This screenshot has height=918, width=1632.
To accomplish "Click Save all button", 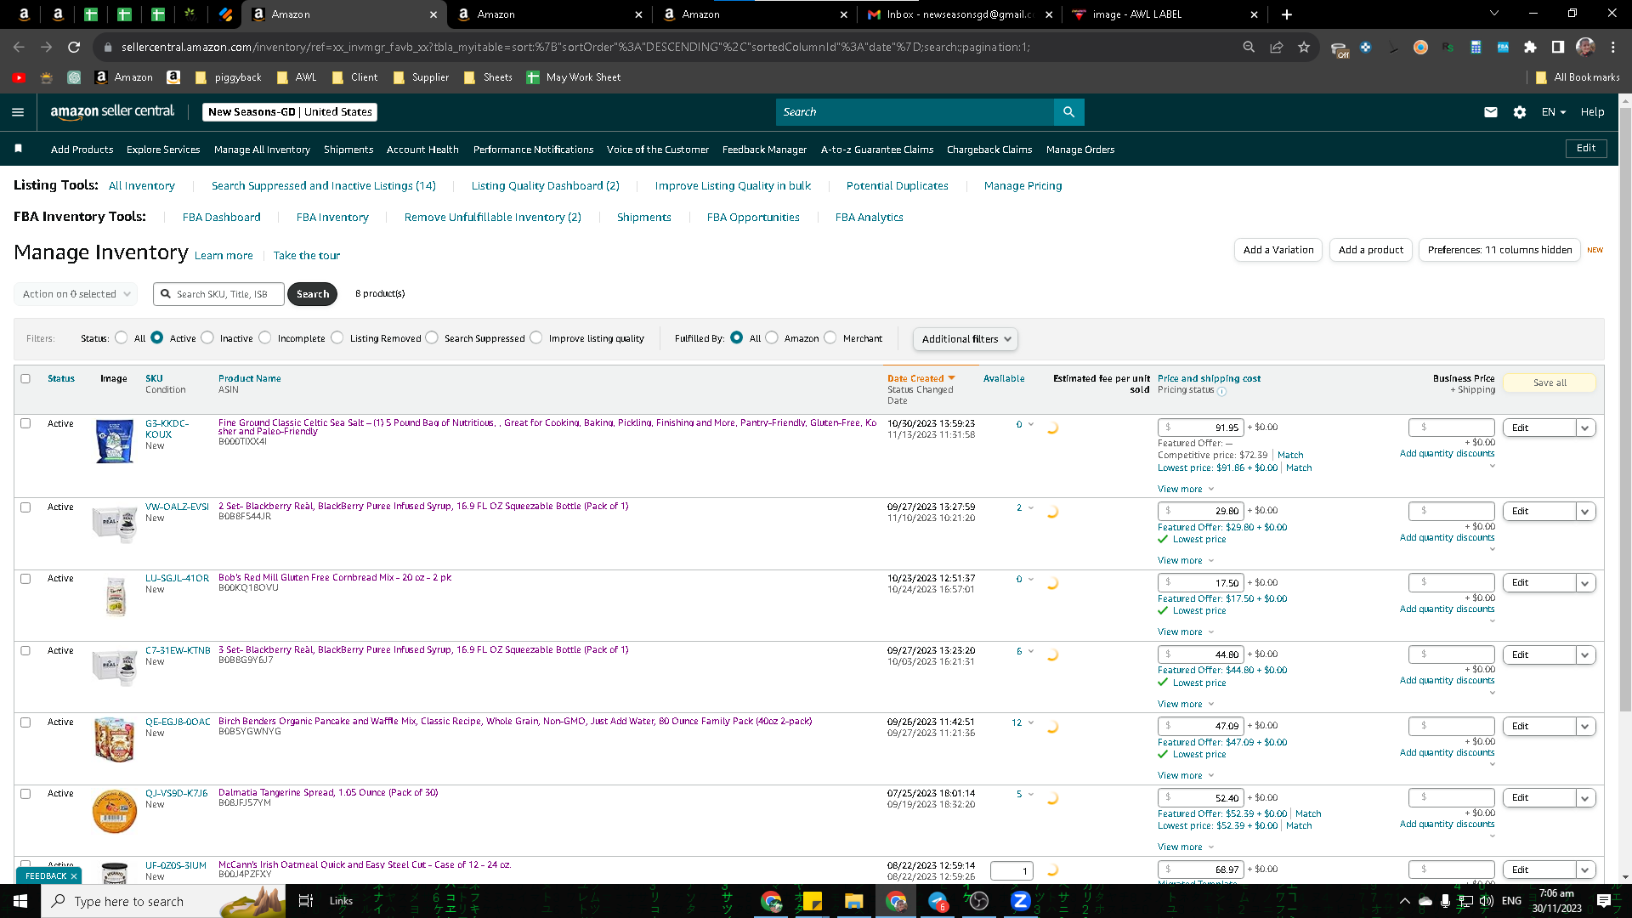I will pos(1550,383).
